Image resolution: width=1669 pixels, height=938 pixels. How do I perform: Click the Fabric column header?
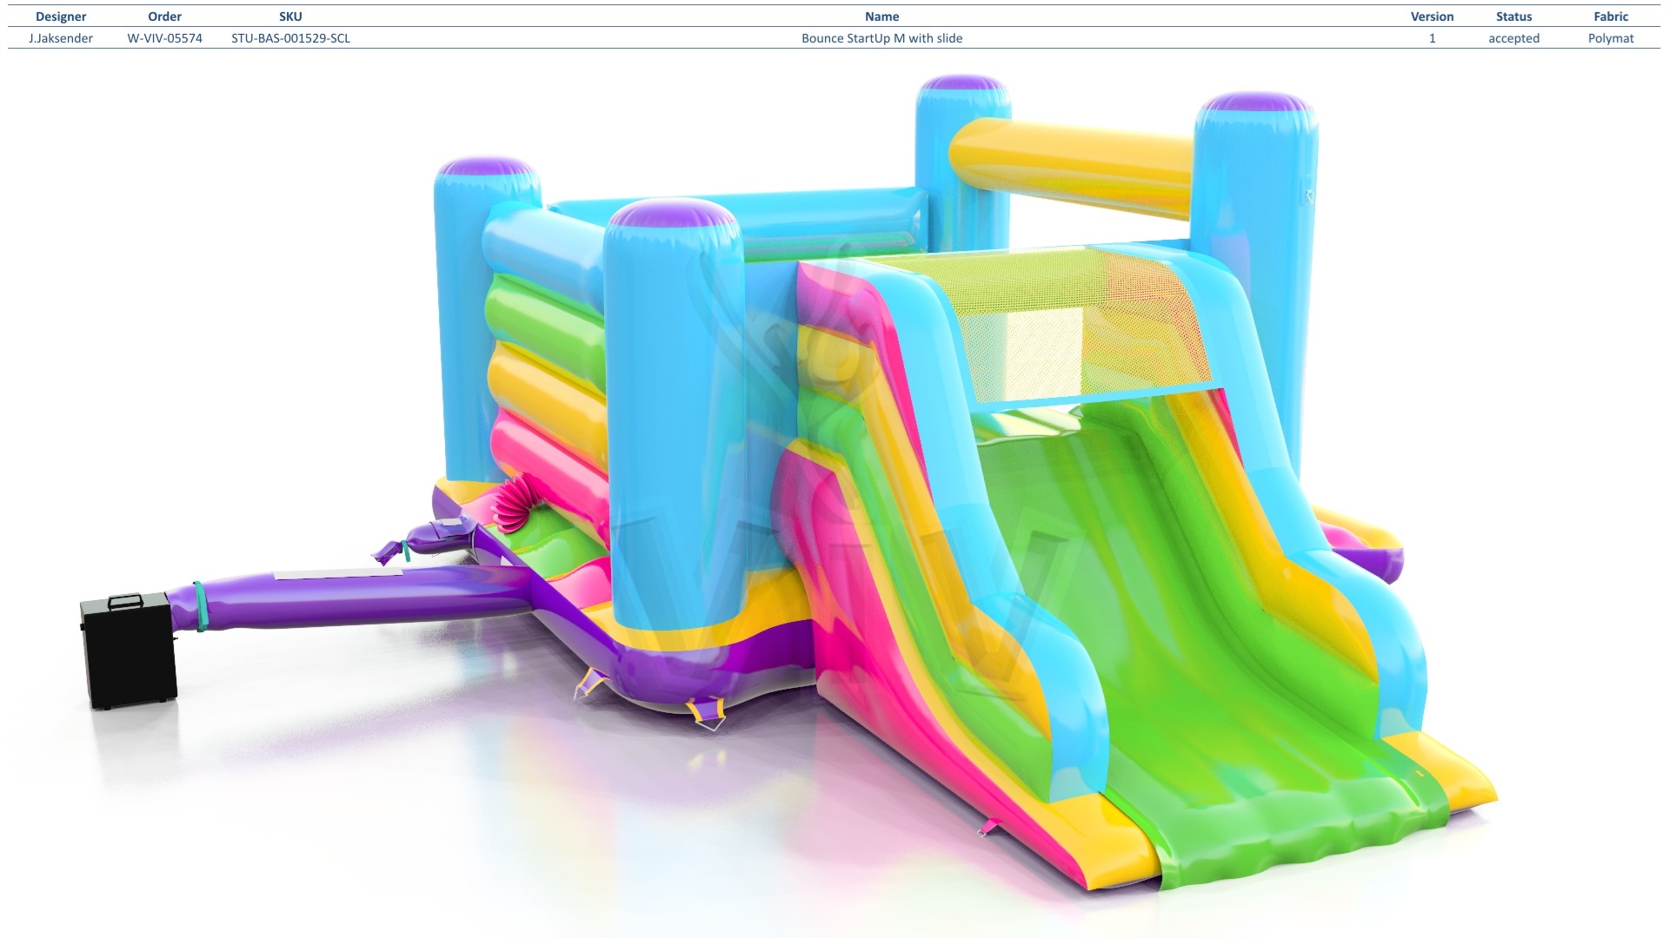[x=1611, y=17]
